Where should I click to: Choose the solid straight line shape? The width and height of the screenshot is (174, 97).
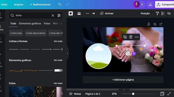coord(14,49)
